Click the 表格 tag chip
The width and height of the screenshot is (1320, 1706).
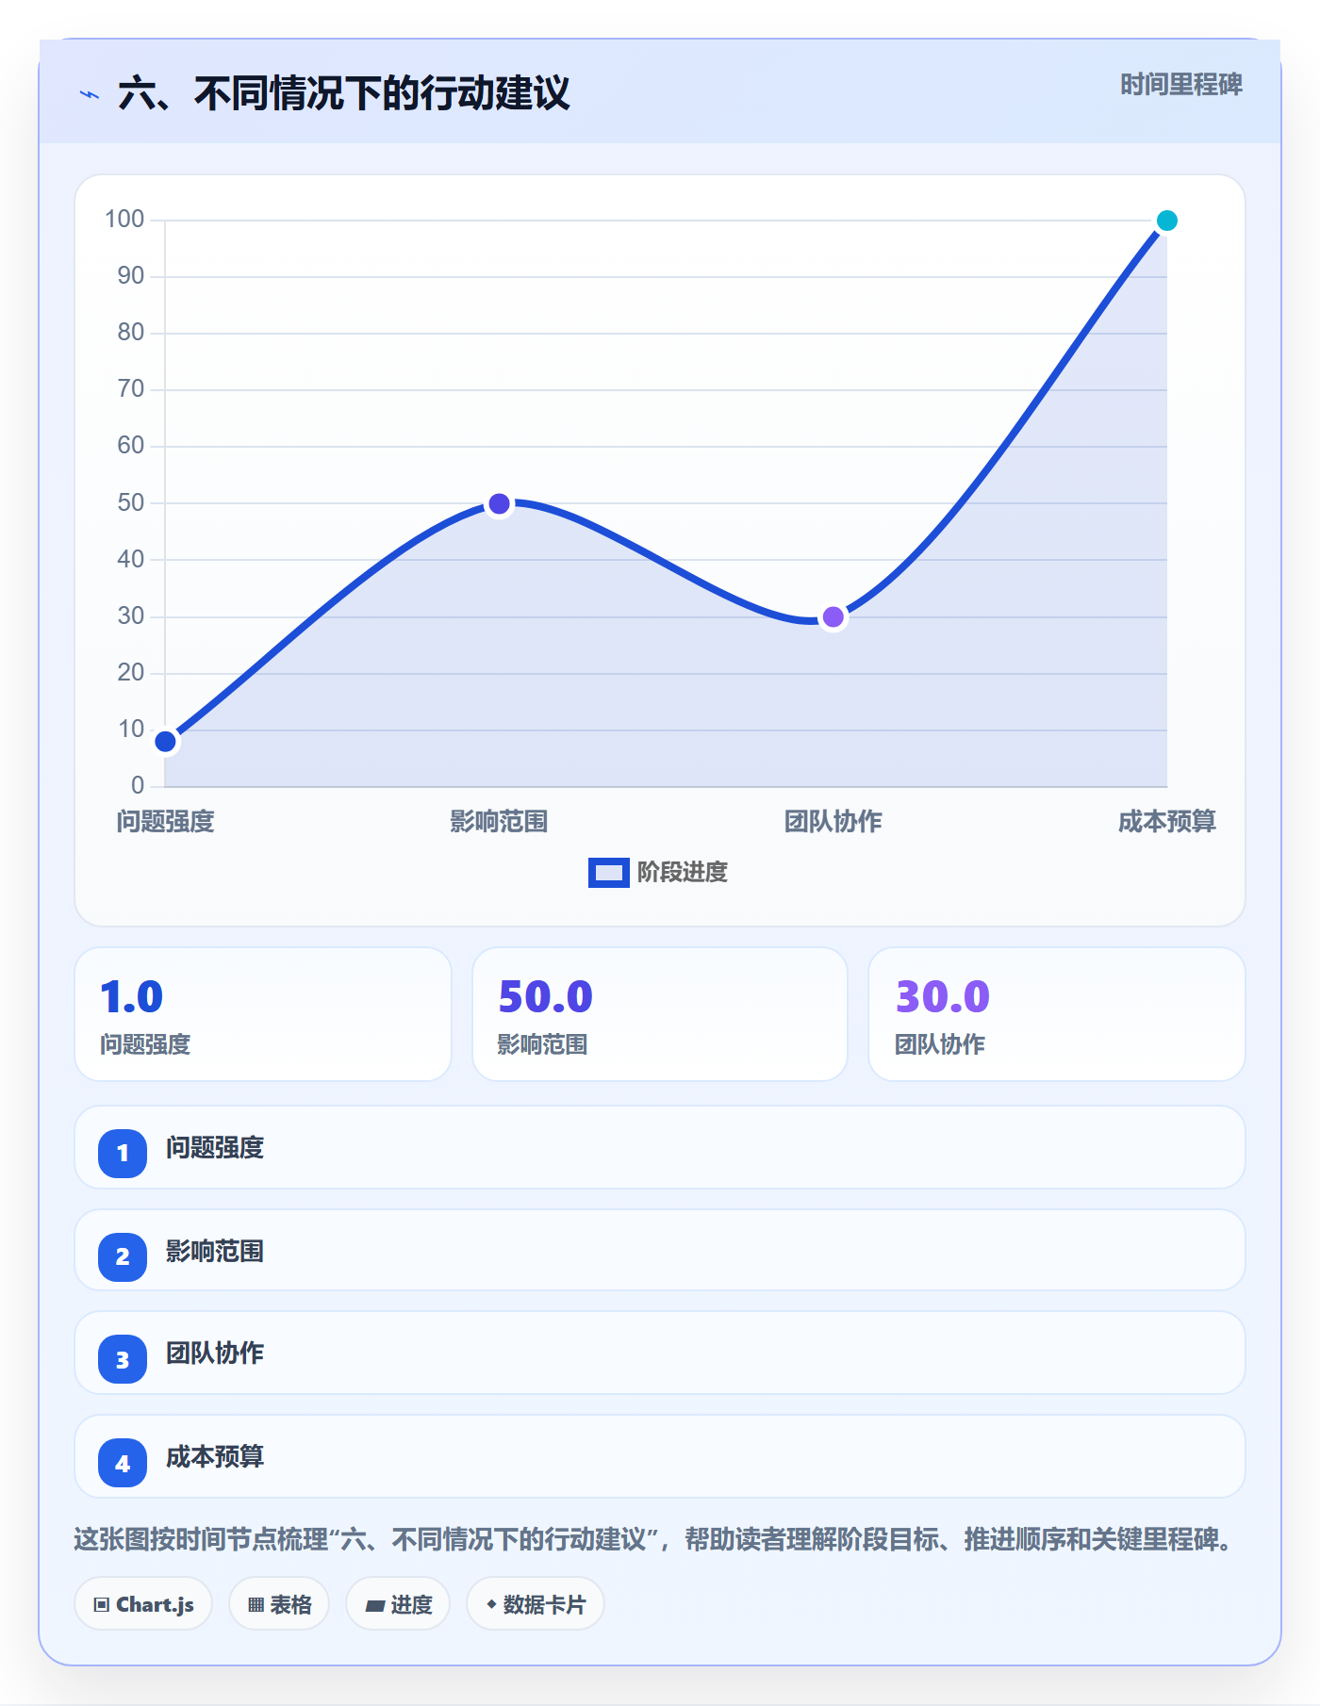279,1604
